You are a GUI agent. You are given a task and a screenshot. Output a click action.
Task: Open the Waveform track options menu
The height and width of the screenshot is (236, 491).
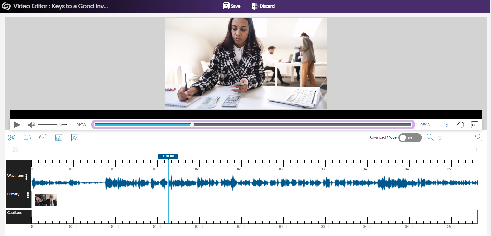(26, 176)
